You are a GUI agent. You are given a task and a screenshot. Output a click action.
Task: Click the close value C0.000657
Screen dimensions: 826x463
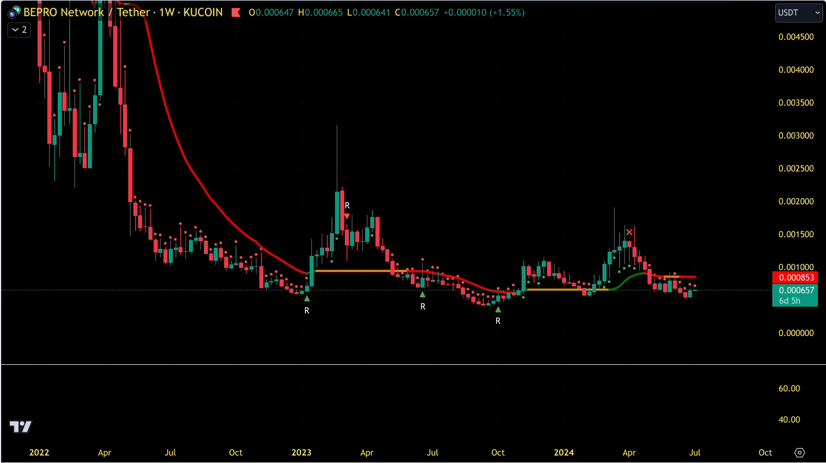coord(417,12)
